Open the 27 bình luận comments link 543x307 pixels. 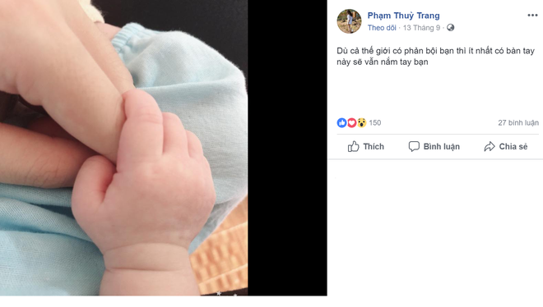[x=518, y=122]
